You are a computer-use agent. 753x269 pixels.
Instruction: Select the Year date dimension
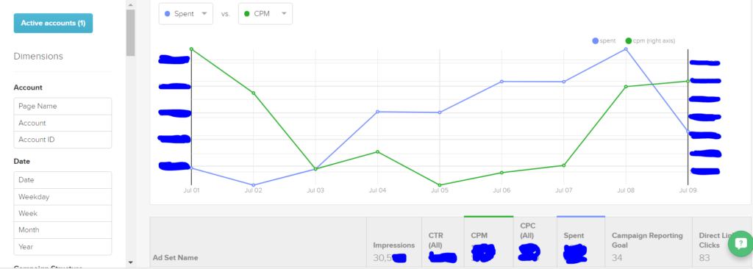coord(63,247)
